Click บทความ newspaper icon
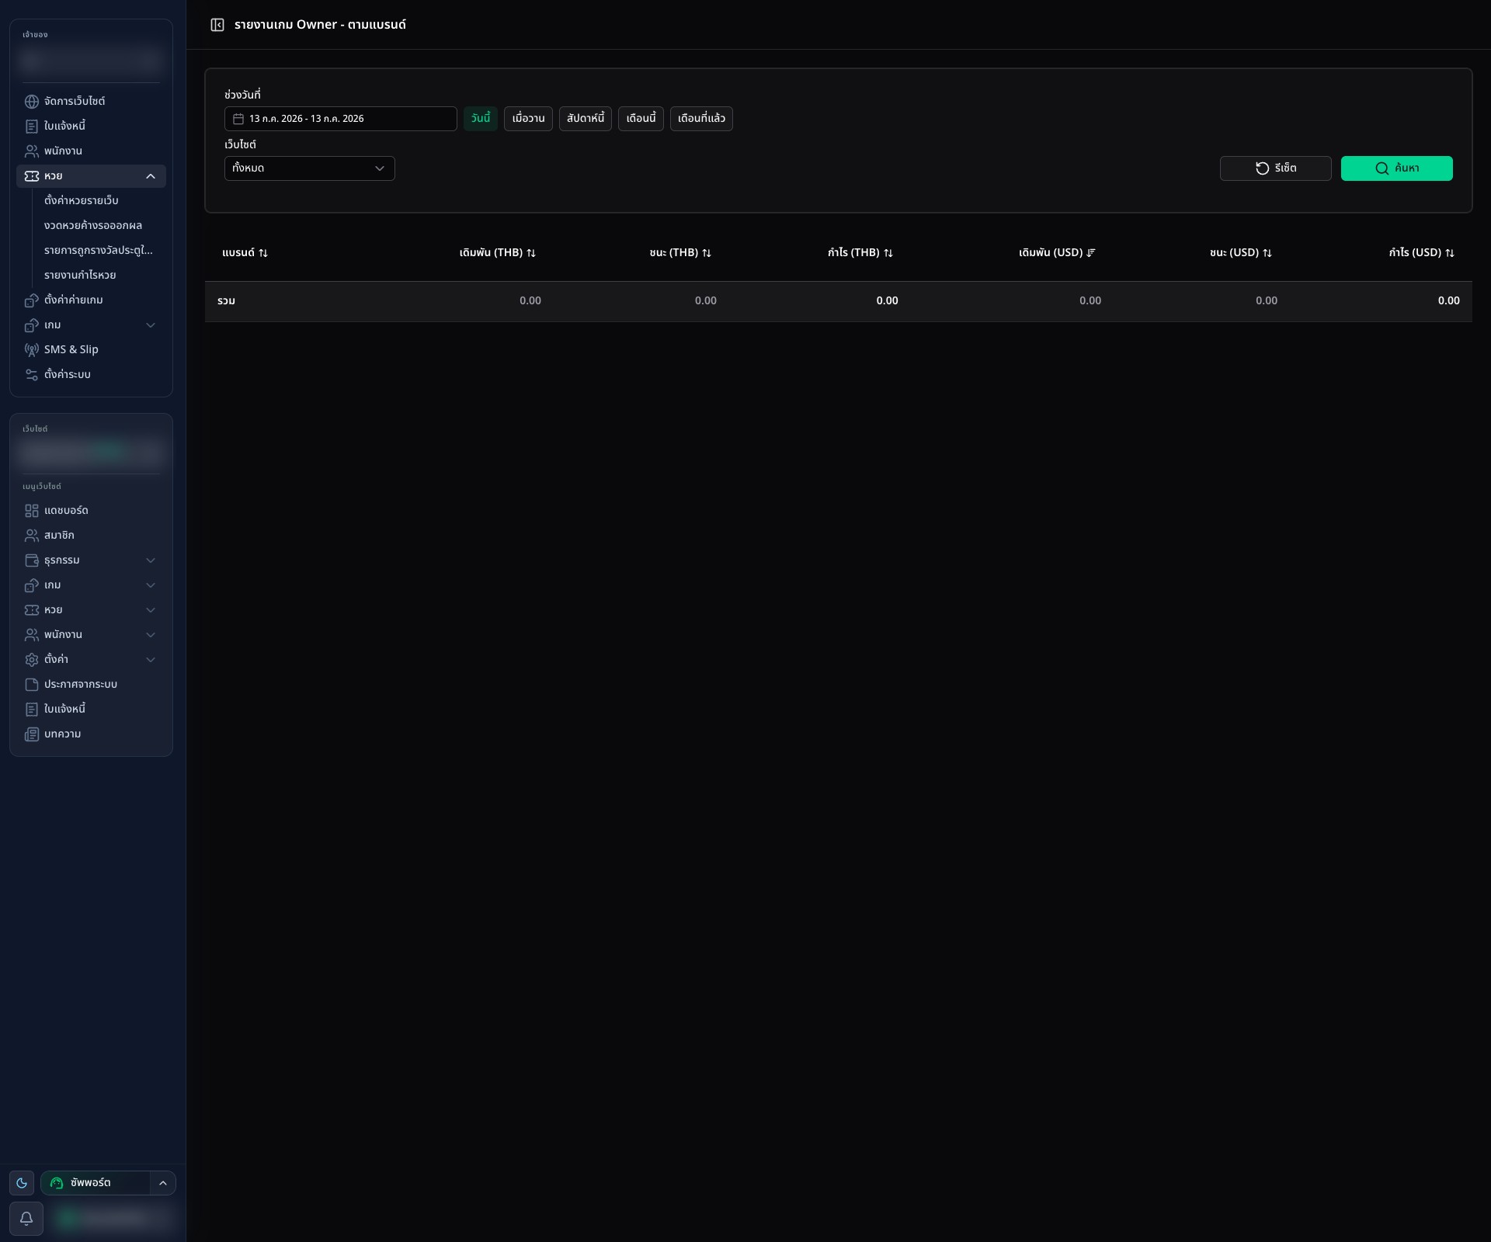1491x1242 pixels. tap(32, 734)
